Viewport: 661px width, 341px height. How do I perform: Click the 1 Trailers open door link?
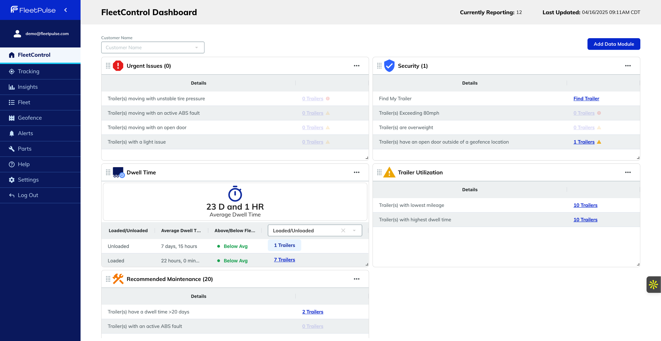584,142
